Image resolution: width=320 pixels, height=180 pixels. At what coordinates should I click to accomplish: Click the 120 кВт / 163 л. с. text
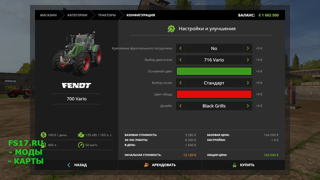pos(99,135)
